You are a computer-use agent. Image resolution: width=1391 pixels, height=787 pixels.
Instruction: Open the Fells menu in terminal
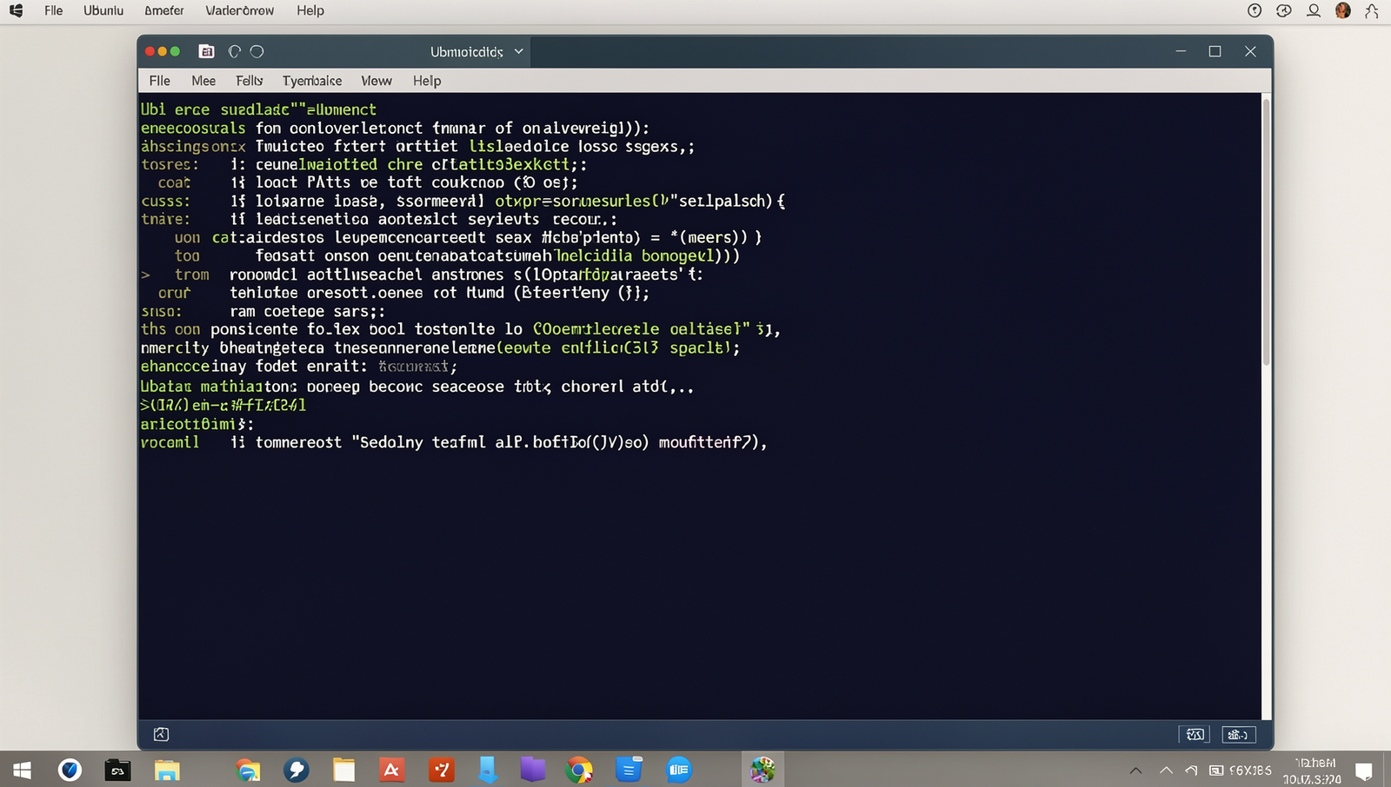pyautogui.click(x=250, y=81)
